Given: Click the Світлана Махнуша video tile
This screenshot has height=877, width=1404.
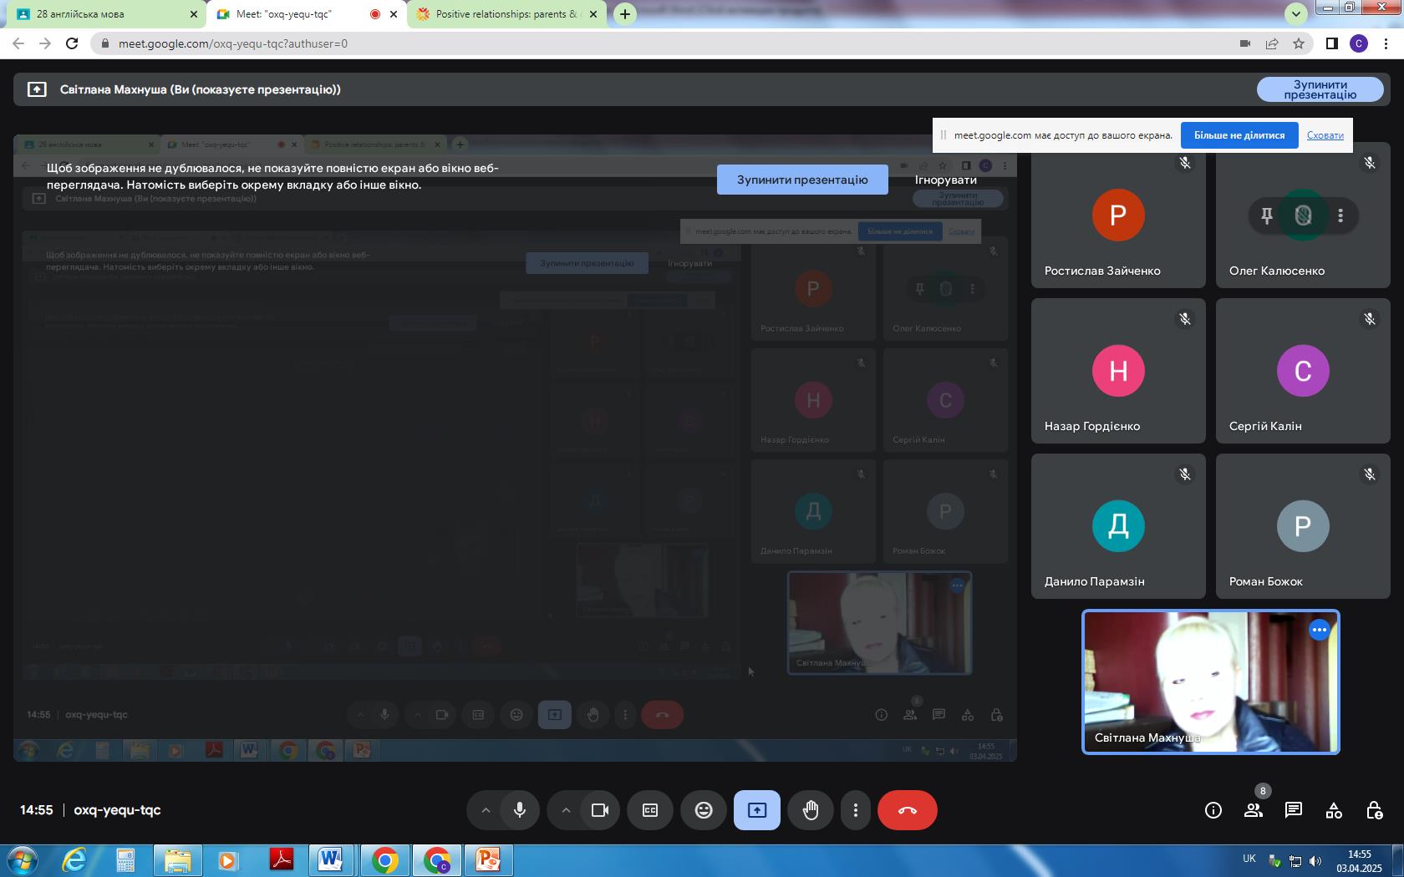Looking at the screenshot, I should pyautogui.click(x=1210, y=682).
